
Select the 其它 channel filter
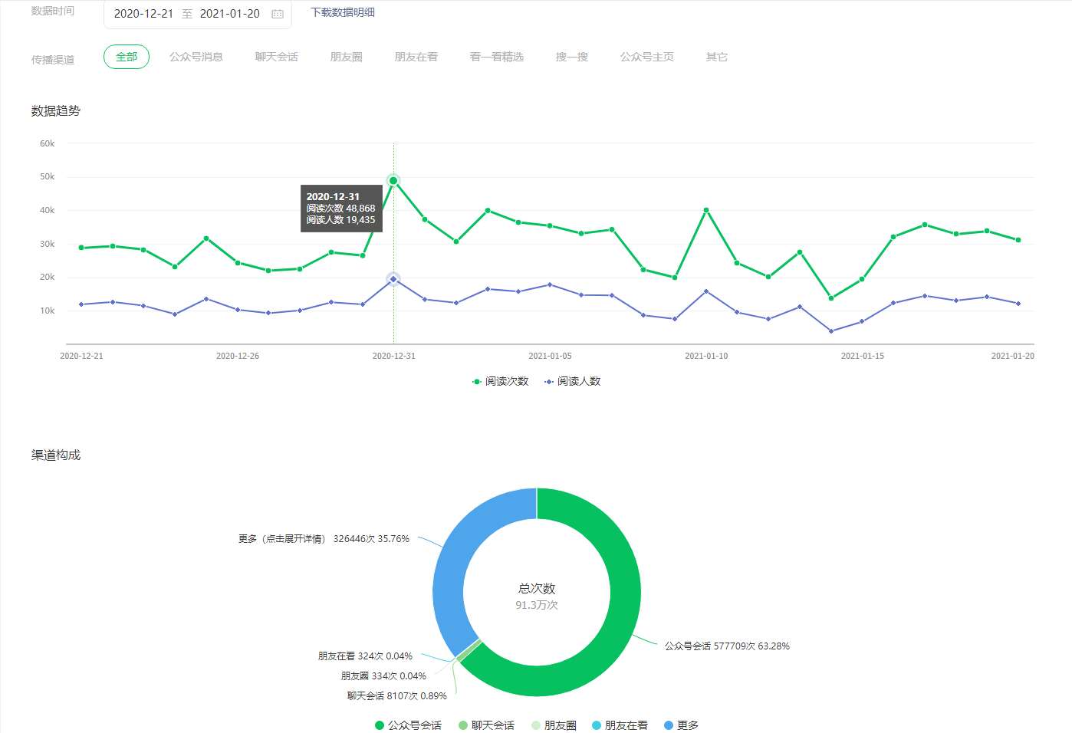coord(717,57)
